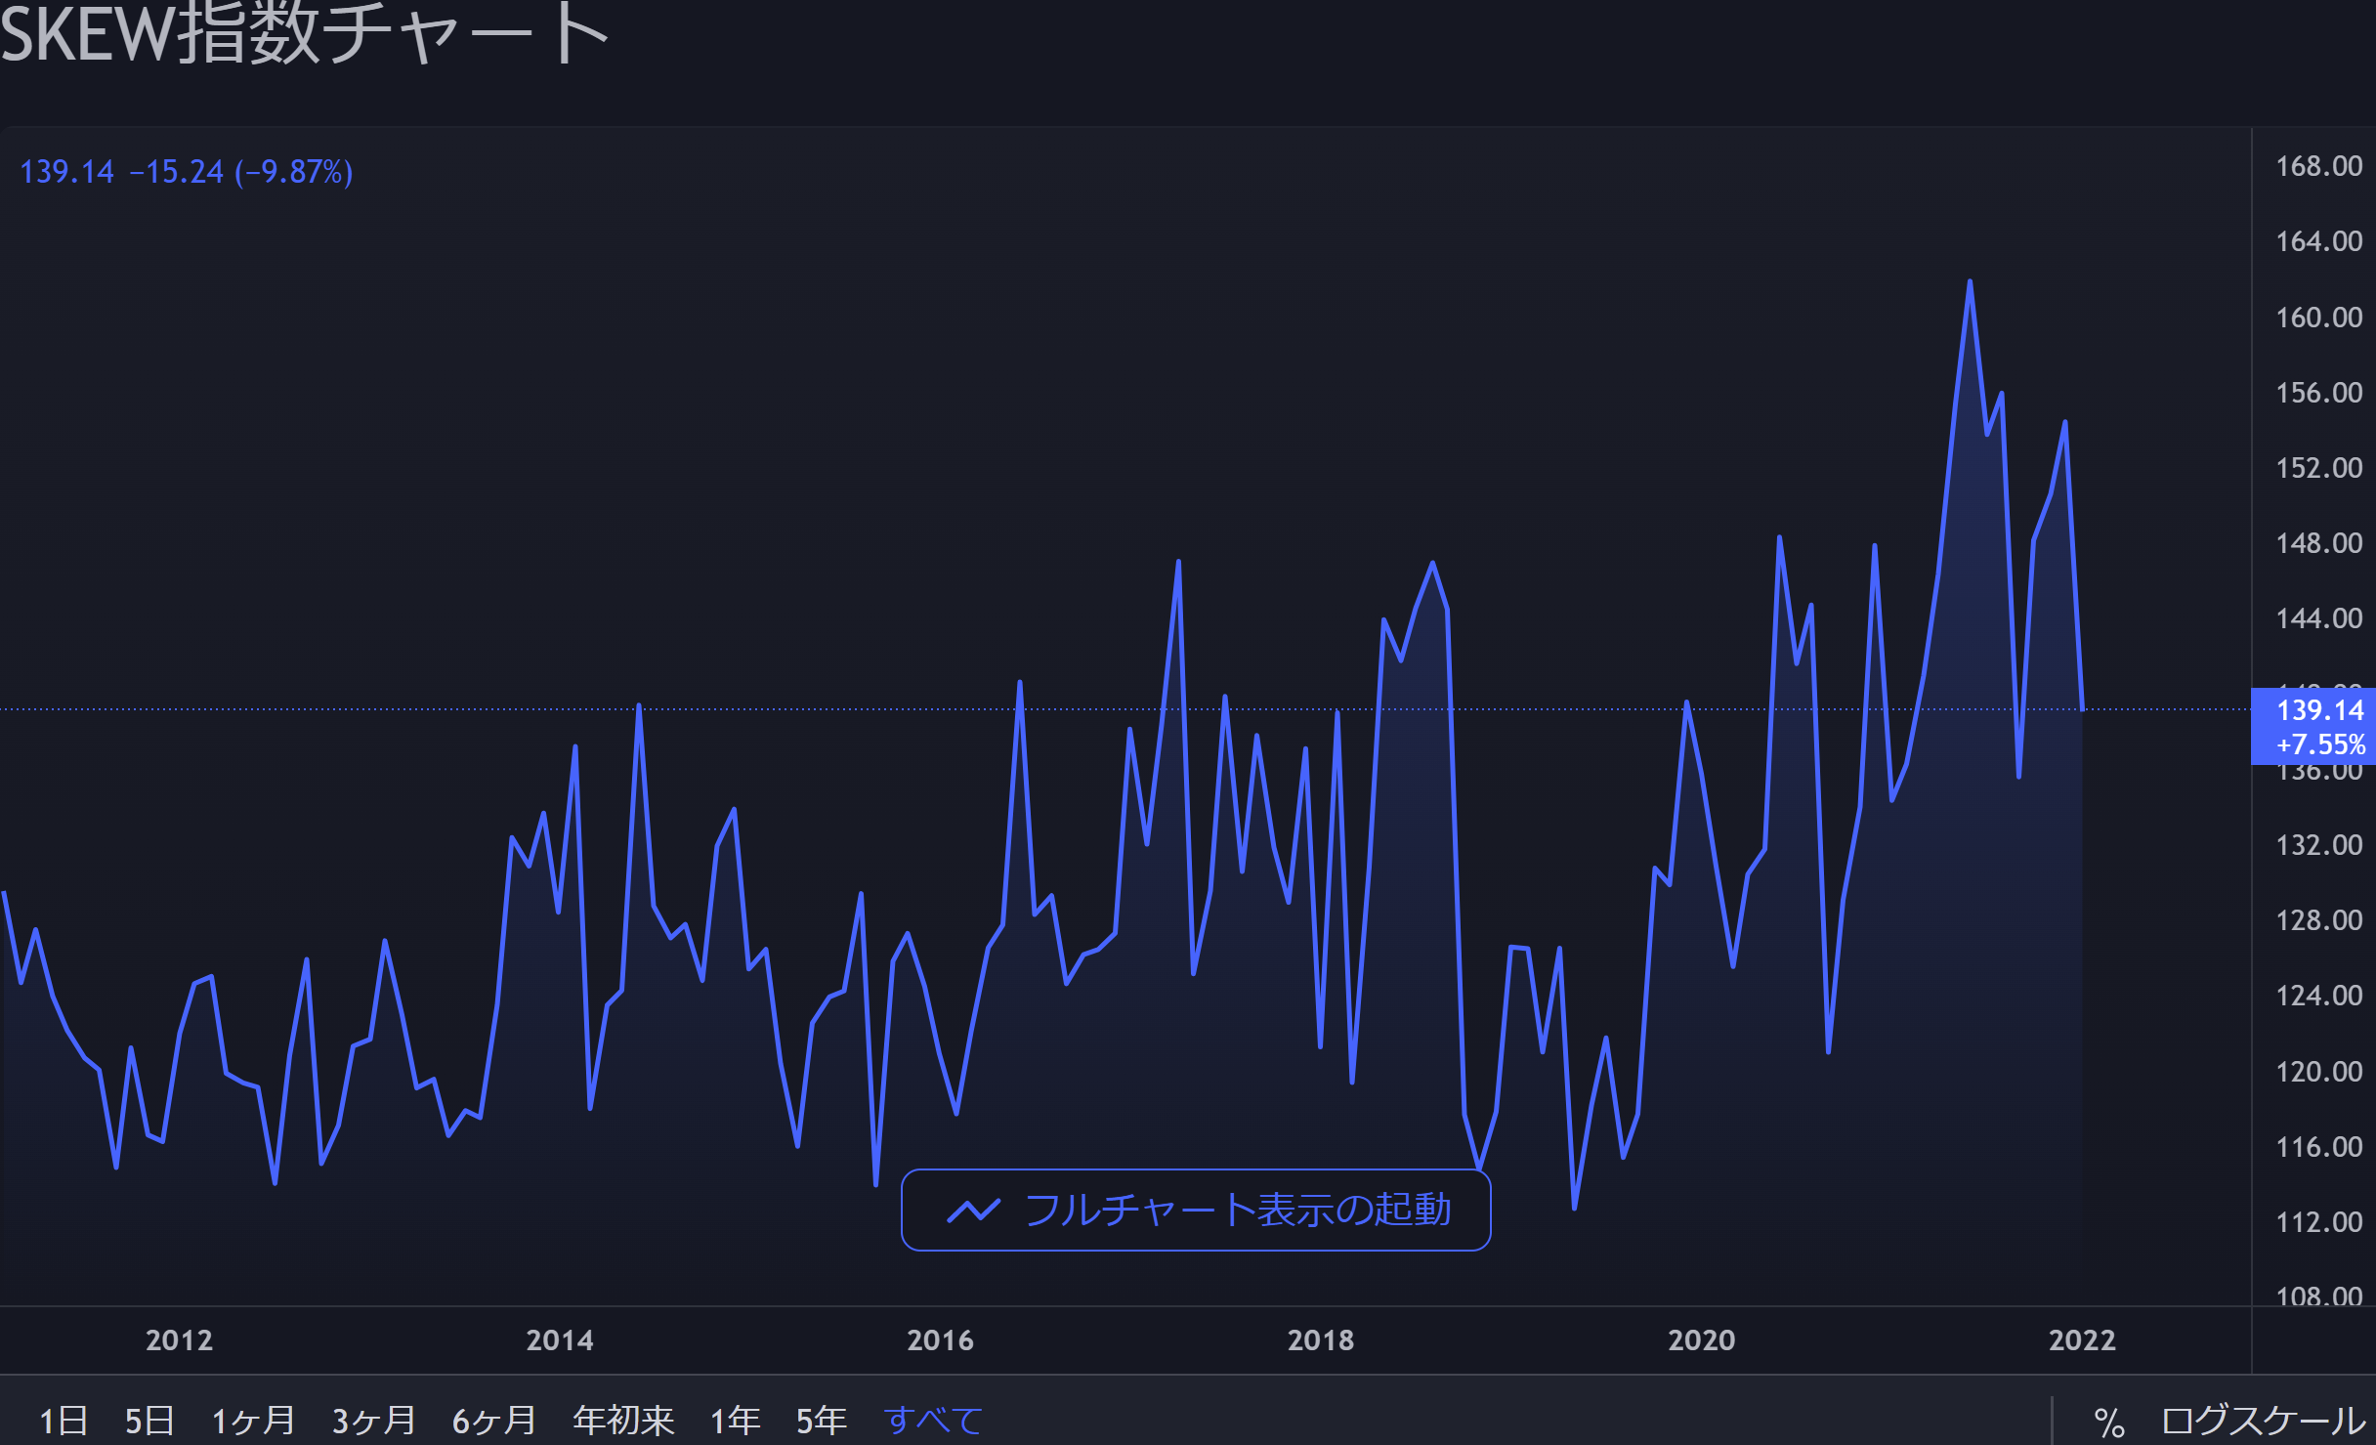Choose the 5年 range
Screen dimensions: 2376x1445
(x=821, y=1420)
